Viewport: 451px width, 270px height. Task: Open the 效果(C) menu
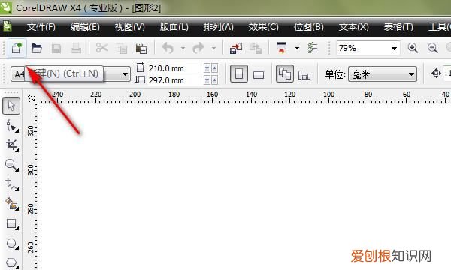pos(263,27)
